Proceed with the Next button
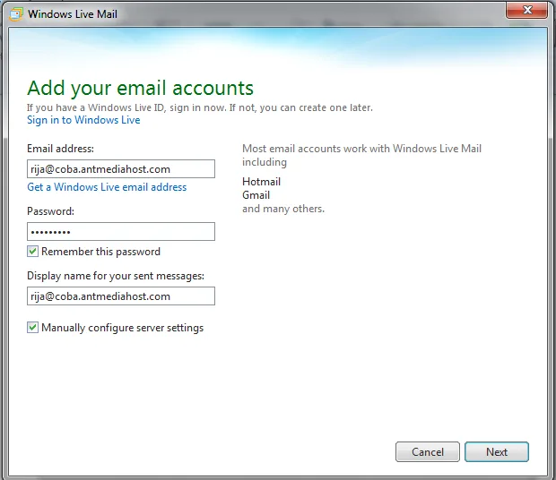 tap(497, 451)
